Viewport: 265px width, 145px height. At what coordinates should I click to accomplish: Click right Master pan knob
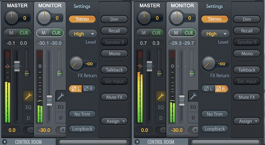(144, 18)
